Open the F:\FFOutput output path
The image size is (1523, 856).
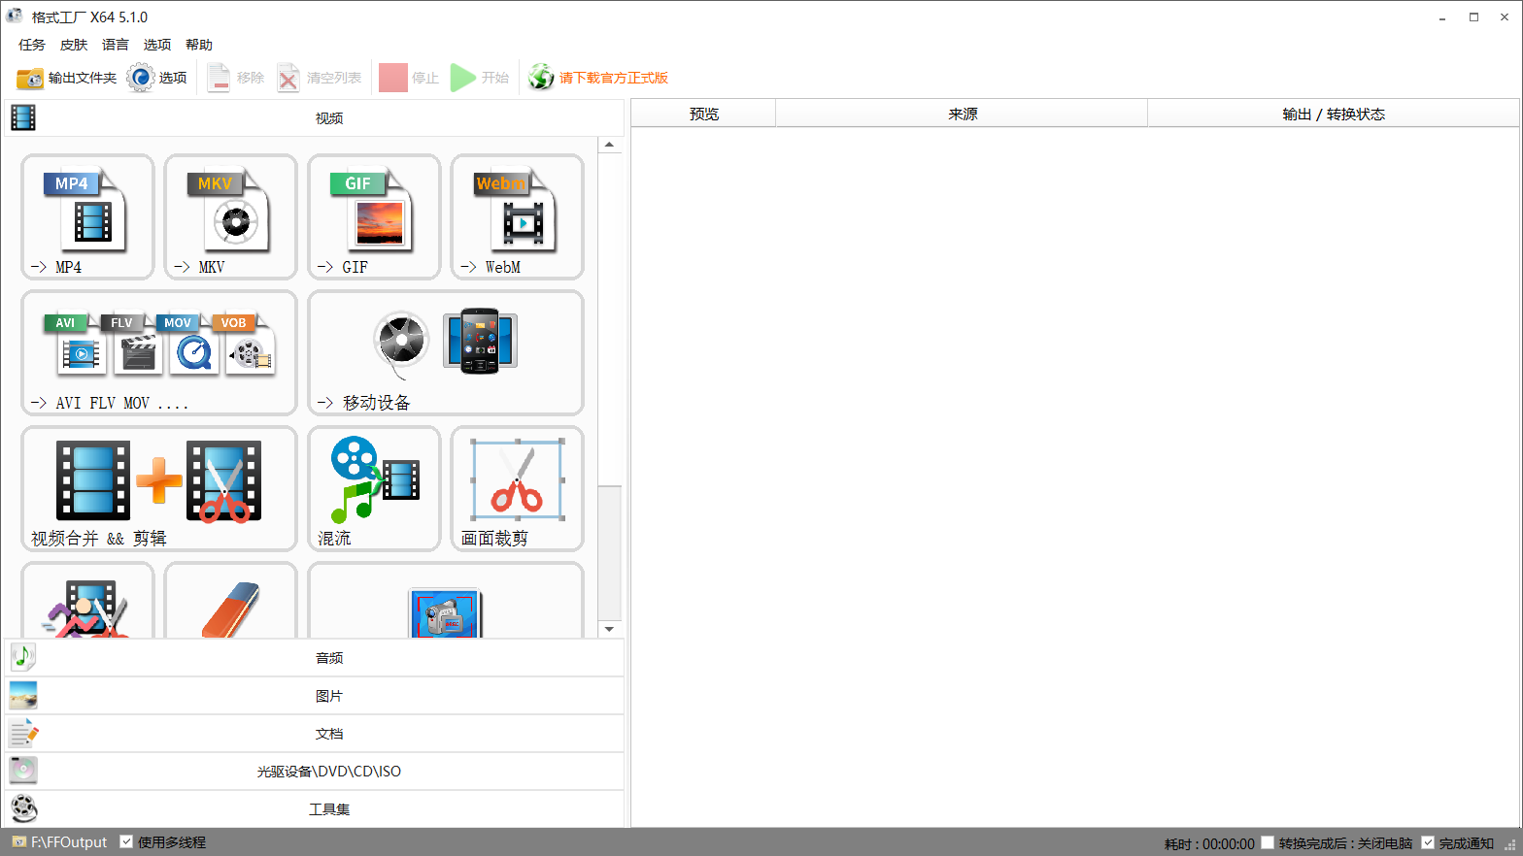click(x=60, y=842)
